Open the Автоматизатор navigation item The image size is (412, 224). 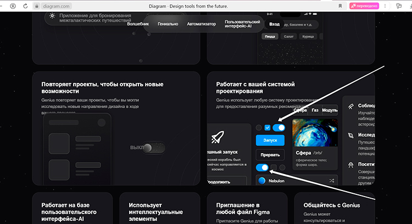[x=201, y=24]
